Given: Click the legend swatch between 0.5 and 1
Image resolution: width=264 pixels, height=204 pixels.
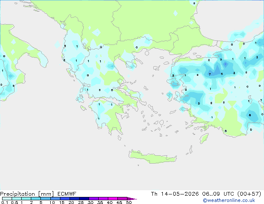Looking at the screenshot, I should click(x=17, y=199).
